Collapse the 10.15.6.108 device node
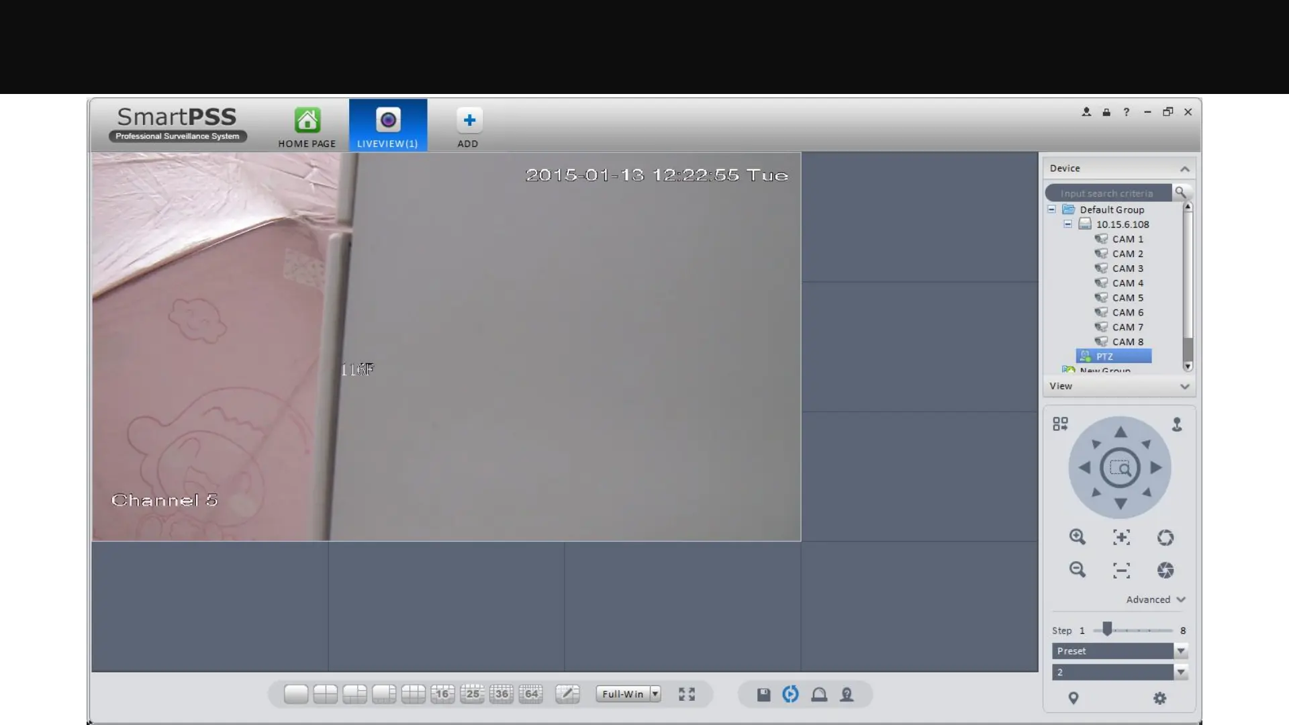 click(x=1067, y=224)
